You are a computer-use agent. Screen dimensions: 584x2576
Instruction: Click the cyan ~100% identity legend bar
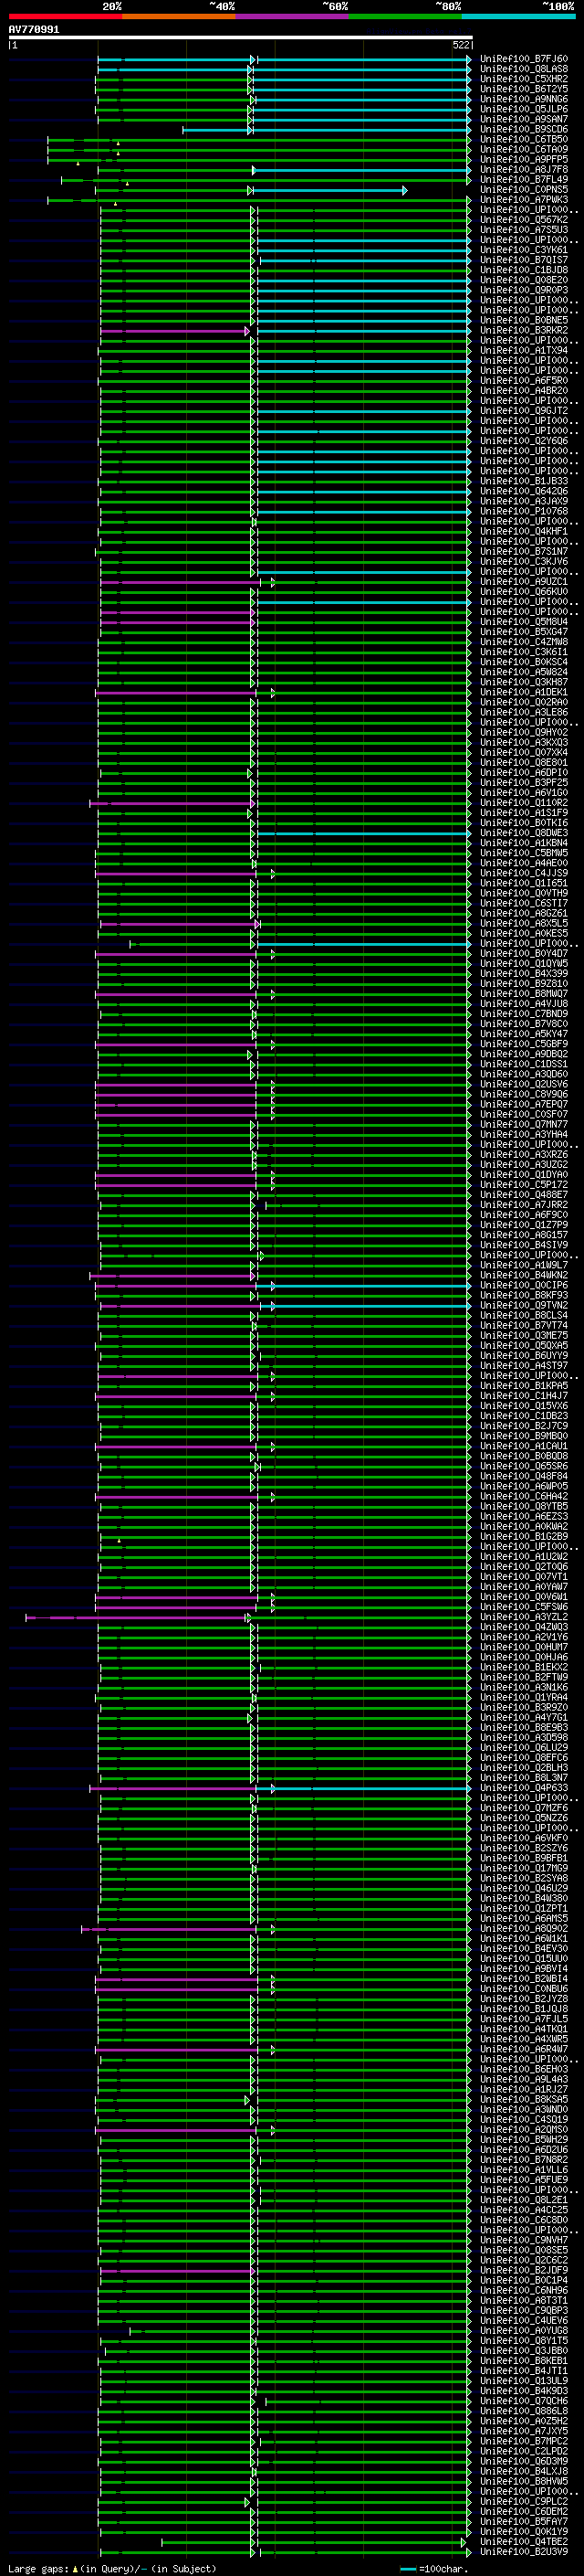tap(518, 16)
